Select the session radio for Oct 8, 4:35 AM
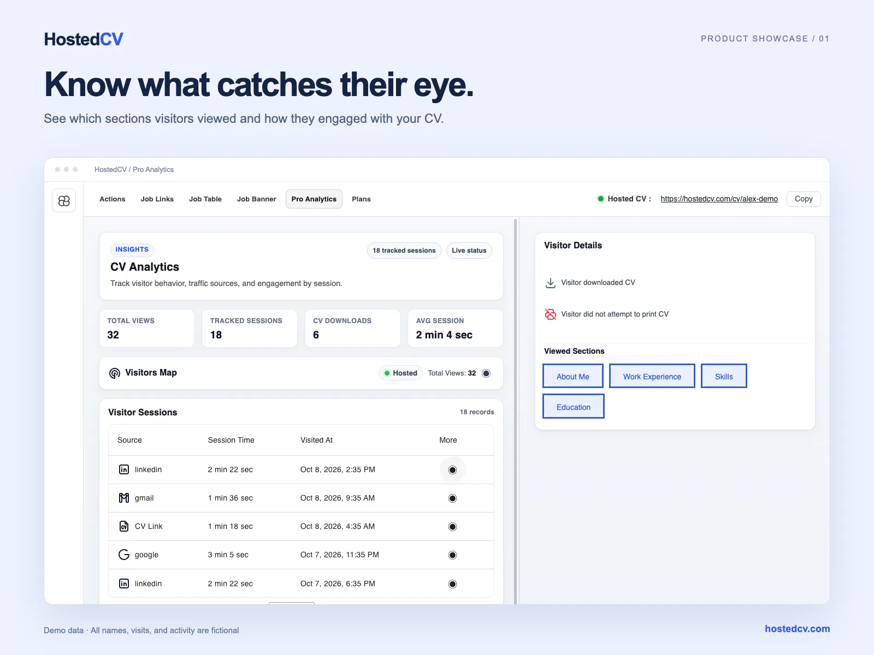874x655 pixels. coord(452,527)
